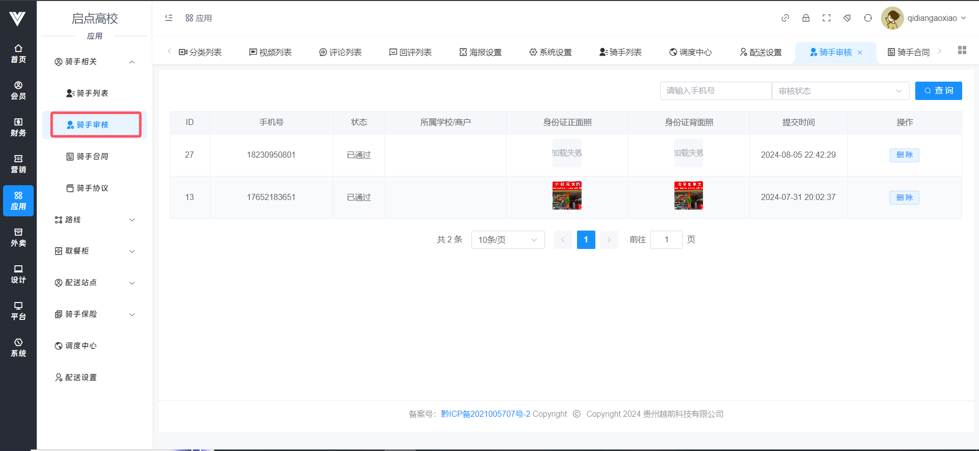This screenshot has height=451, width=979.
Task: Expand the 路线 sidebar menu
Action: point(95,220)
